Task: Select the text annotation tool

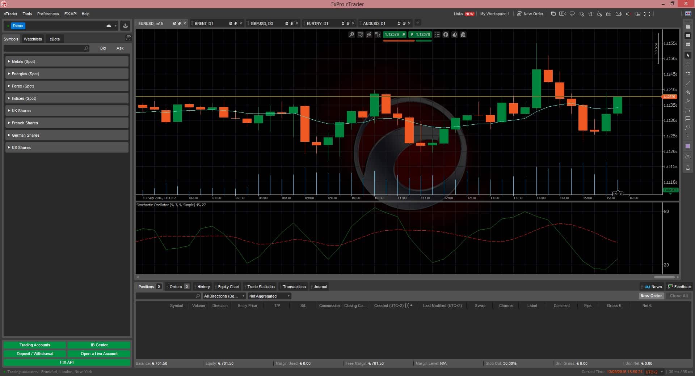Action: point(688,136)
